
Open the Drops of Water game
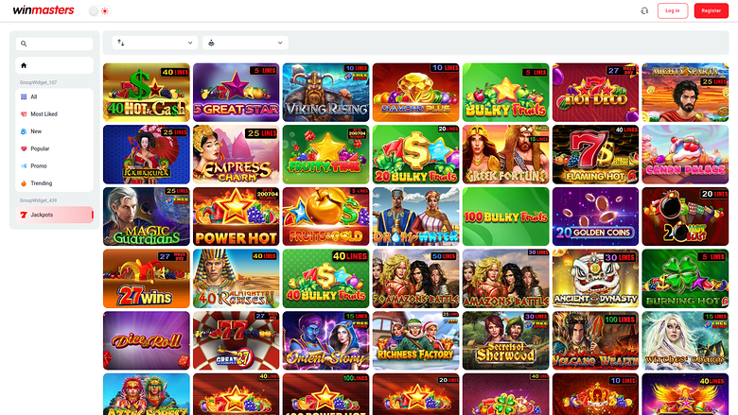415,216
